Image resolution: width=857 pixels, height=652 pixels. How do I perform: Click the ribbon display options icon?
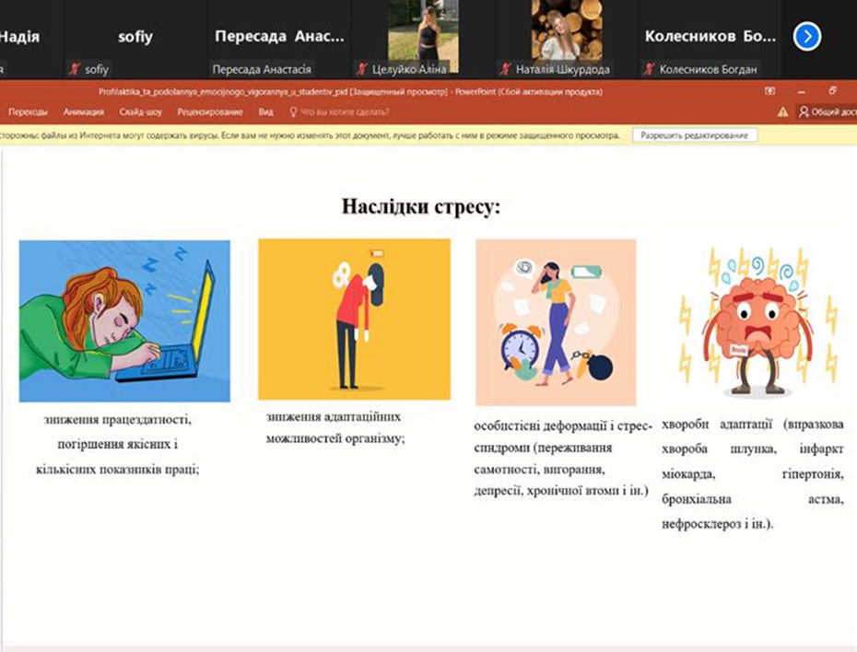[770, 92]
